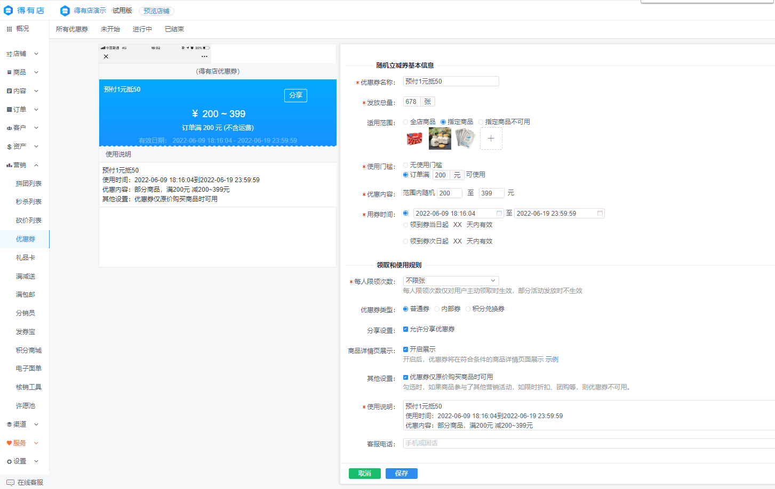Switch to 所有优惠券 tab
775x489 pixels.
coord(72,29)
